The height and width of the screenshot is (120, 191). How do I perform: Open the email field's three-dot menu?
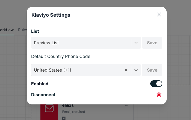tap(126, 105)
